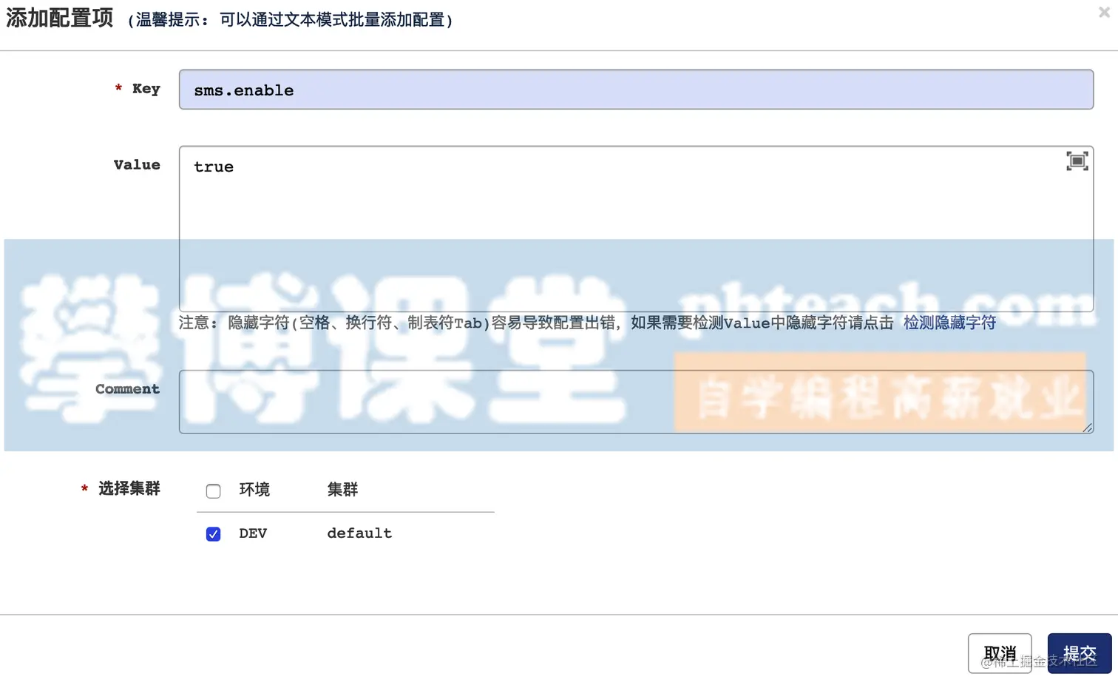Toggle the select-all 环境 checkbox

tap(213, 490)
